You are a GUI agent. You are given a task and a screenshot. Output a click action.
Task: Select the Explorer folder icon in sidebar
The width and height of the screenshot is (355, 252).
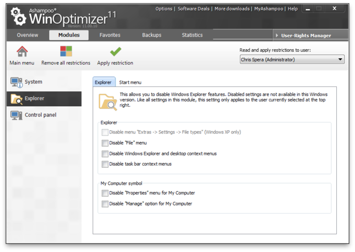click(17, 99)
